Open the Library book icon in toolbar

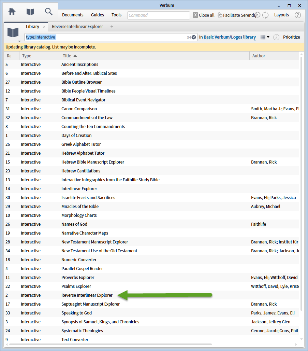pyautogui.click(x=30, y=11)
